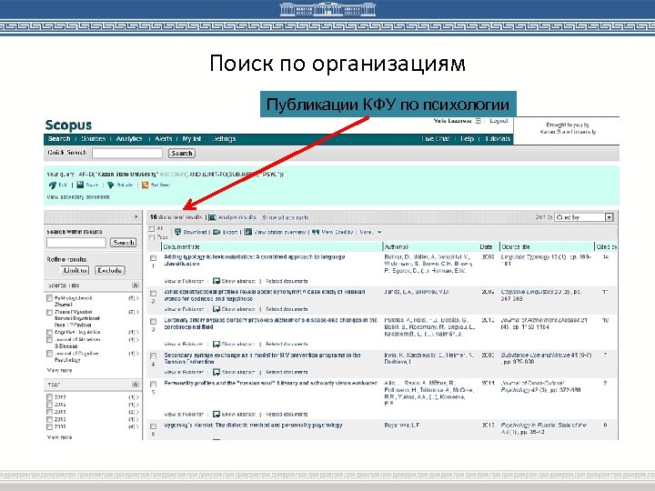Click the View citation overview icon
The image size is (655, 491).
point(248,232)
